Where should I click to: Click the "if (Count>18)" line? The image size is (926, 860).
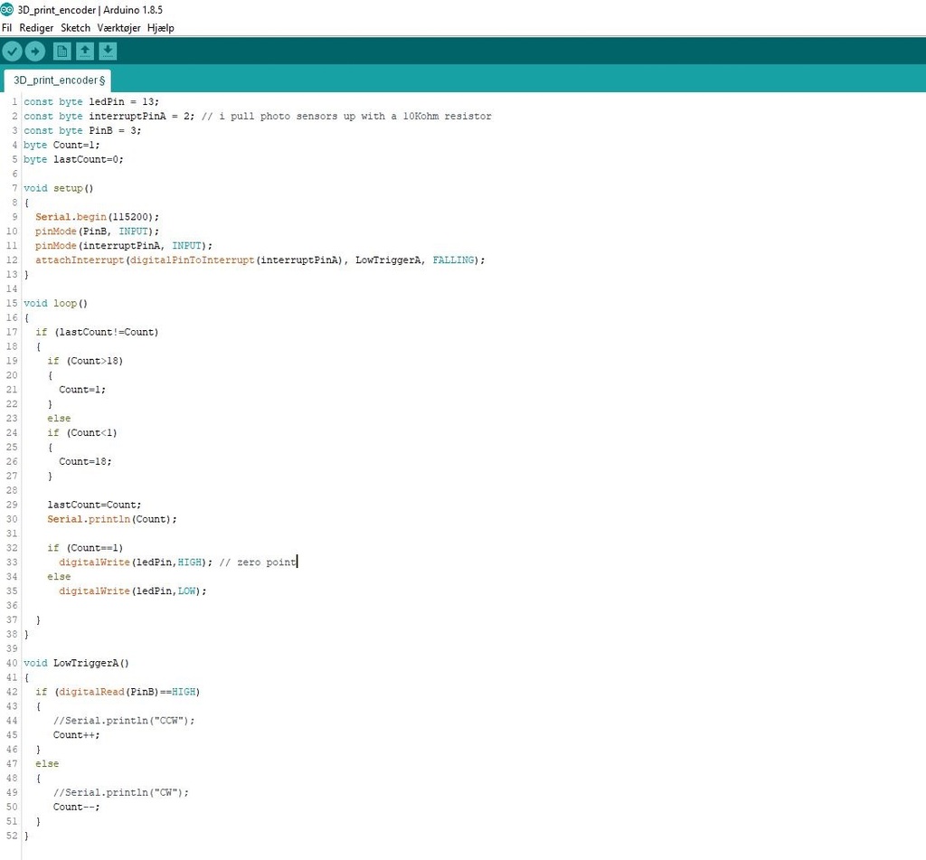[86, 361]
